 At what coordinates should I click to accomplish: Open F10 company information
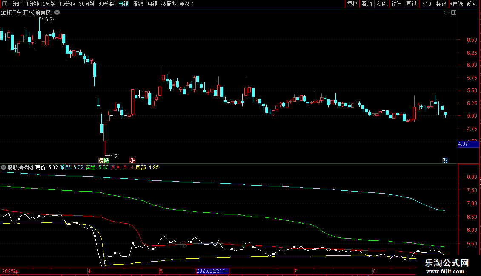click(x=427, y=4)
